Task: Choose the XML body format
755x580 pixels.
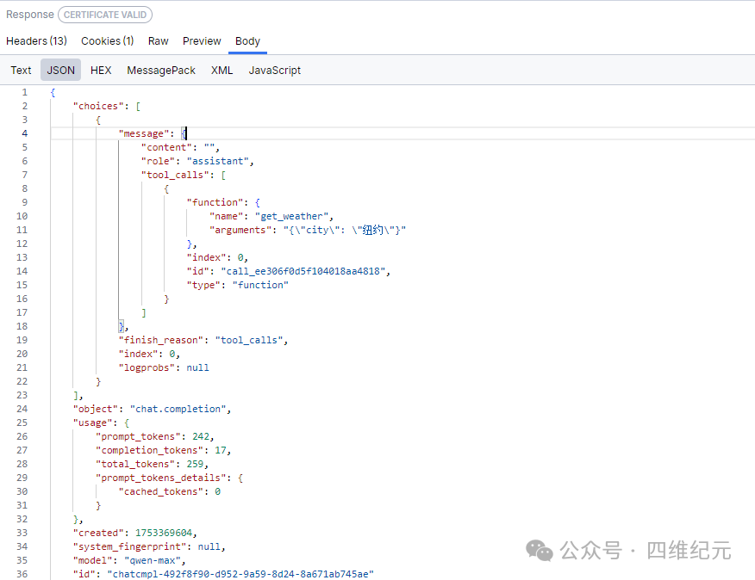Action: 222,71
